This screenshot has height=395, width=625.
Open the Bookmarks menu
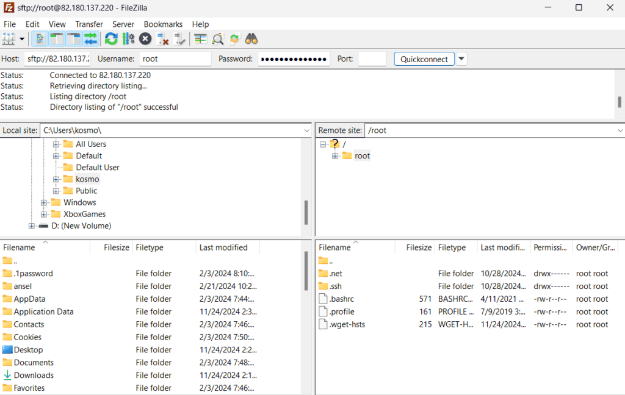[163, 24]
